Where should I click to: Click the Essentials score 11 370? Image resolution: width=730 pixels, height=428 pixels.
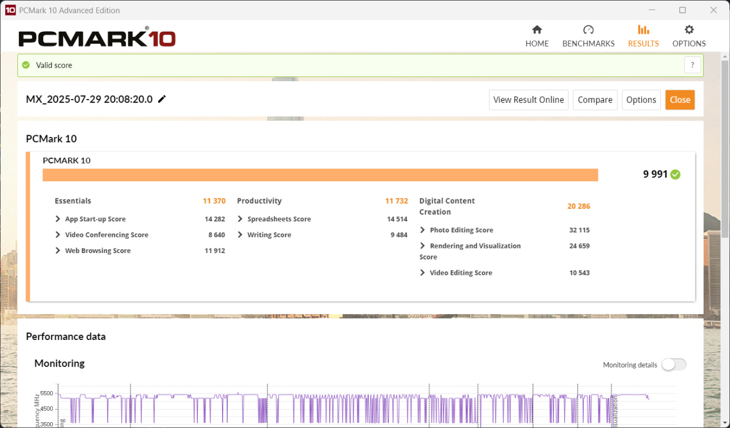pos(214,201)
